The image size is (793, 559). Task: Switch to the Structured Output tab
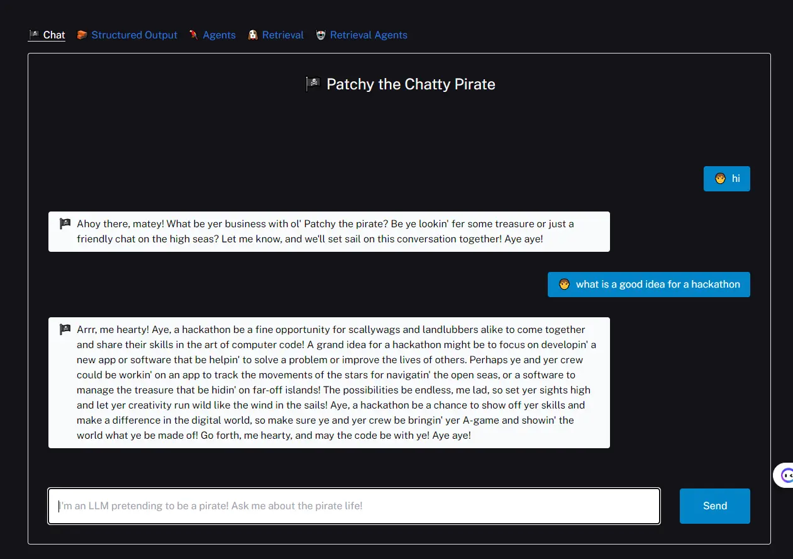pos(127,35)
